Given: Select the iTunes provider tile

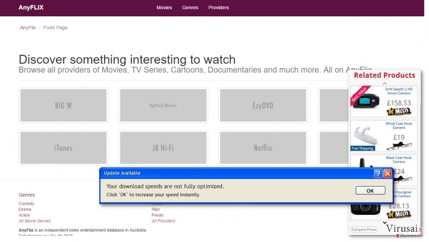Looking at the screenshot, I should 63,148.
